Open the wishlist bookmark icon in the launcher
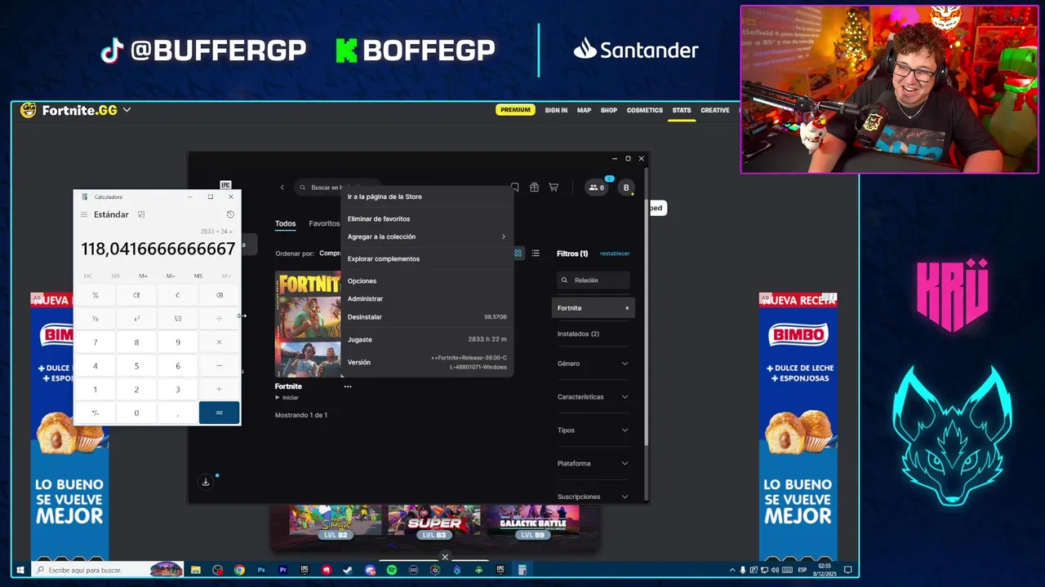Viewport: 1045px width, 587px height. pyautogui.click(x=514, y=188)
